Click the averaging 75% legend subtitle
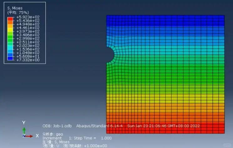Screen dimensions: 233x148 click(x=18, y=12)
